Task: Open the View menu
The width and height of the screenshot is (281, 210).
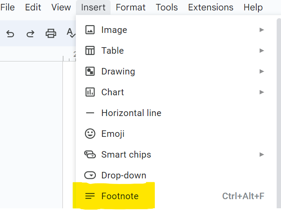Action: point(61,7)
